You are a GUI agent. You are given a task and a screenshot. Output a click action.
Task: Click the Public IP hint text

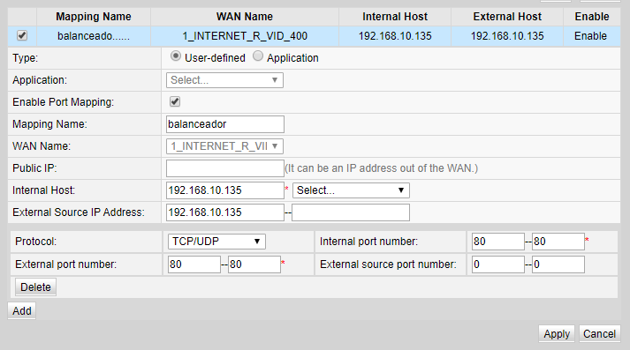[x=382, y=168]
